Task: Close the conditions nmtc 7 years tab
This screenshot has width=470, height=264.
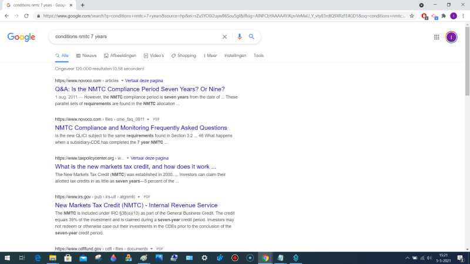Action: tap(71, 5)
